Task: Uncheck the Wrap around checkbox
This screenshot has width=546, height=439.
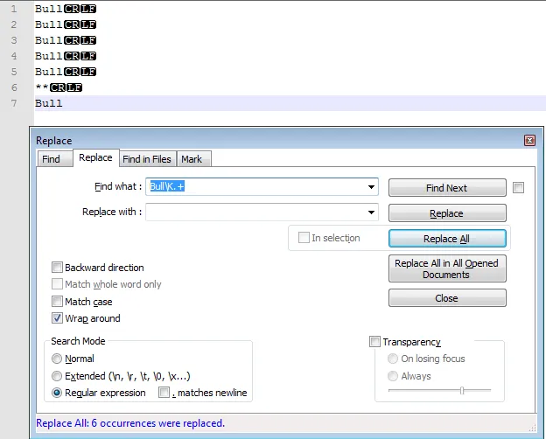Action: click(57, 318)
